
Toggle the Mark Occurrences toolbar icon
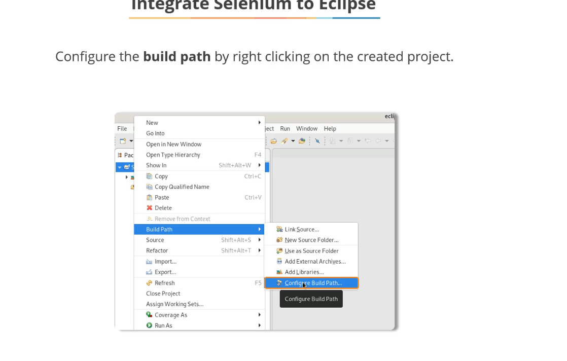point(317,141)
